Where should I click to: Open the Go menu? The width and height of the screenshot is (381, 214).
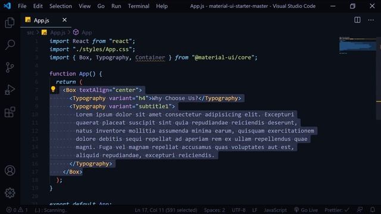click(101, 6)
